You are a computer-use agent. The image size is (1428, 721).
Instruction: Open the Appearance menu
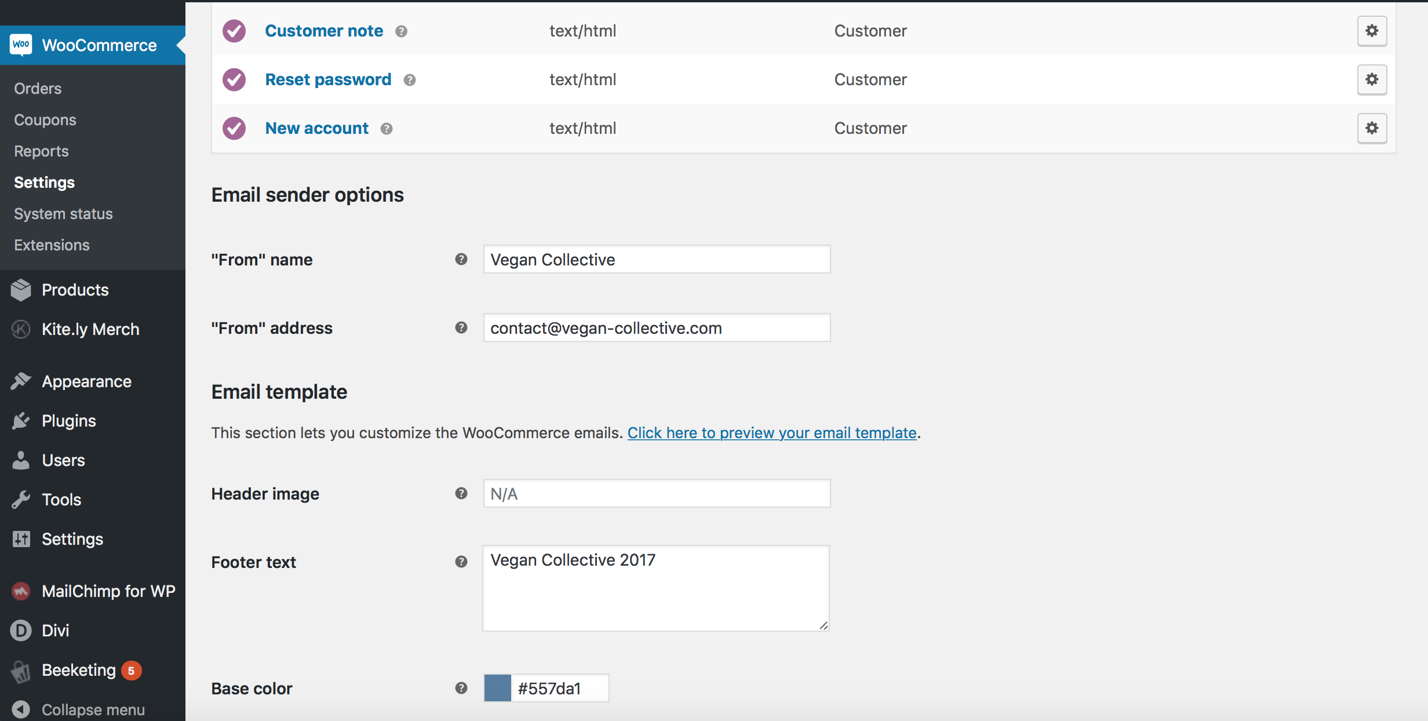(x=93, y=381)
